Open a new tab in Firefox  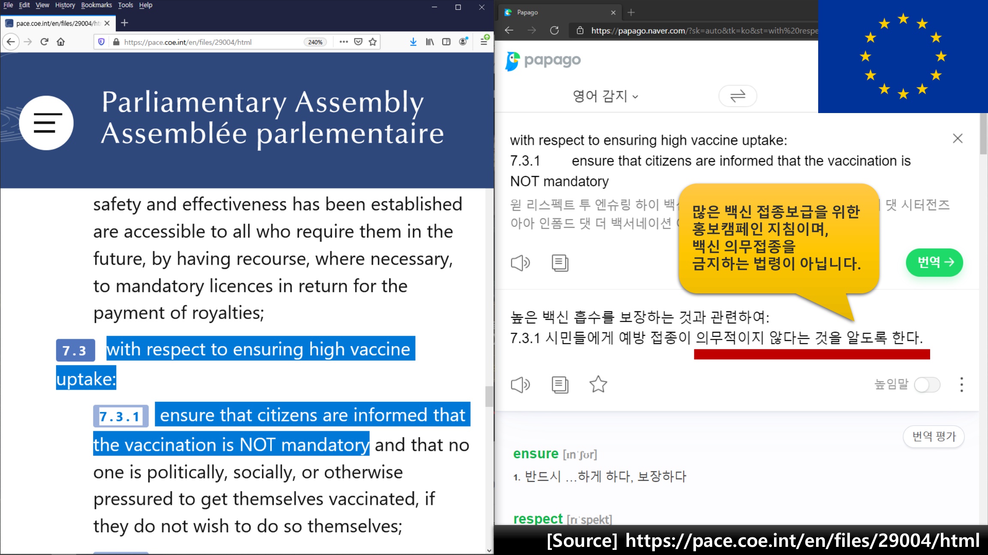[x=124, y=23]
